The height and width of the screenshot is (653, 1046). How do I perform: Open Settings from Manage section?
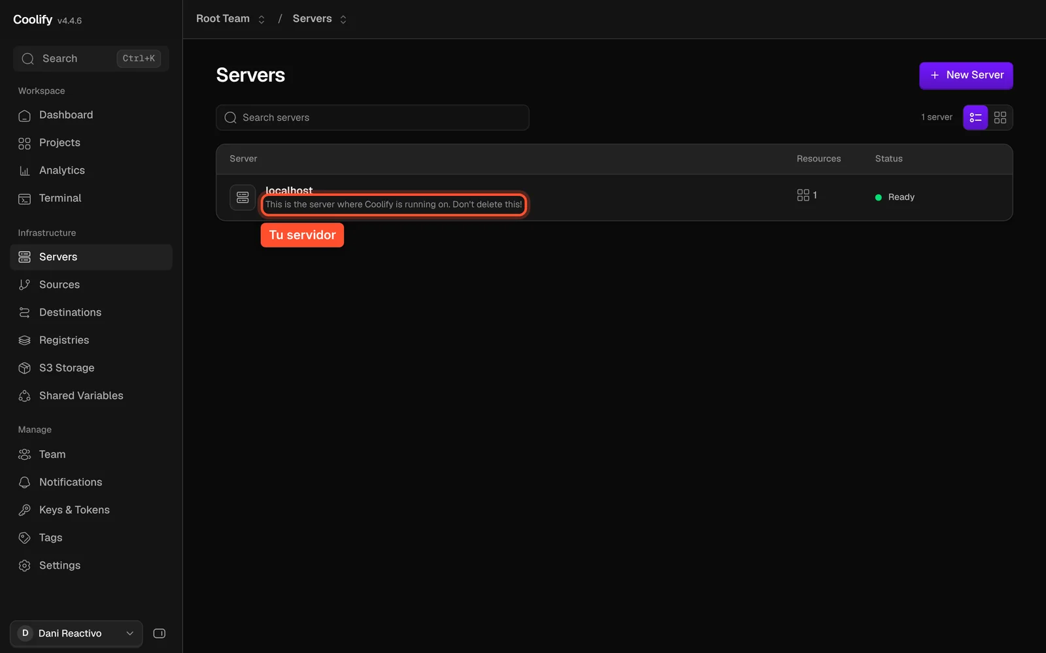91,565
